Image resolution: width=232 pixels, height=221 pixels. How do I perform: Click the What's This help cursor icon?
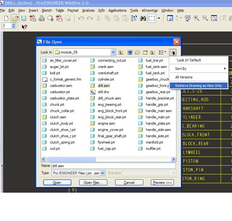tap(24, 27)
